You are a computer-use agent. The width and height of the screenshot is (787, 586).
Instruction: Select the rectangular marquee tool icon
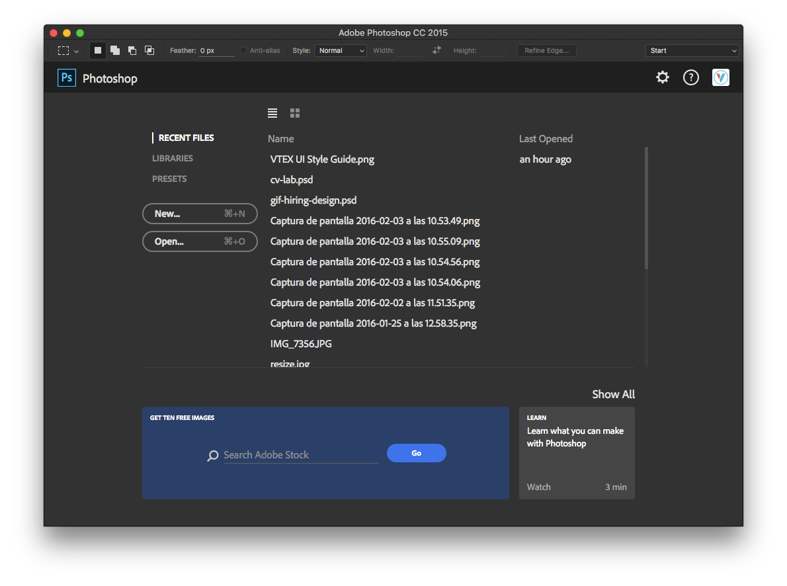tap(63, 51)
